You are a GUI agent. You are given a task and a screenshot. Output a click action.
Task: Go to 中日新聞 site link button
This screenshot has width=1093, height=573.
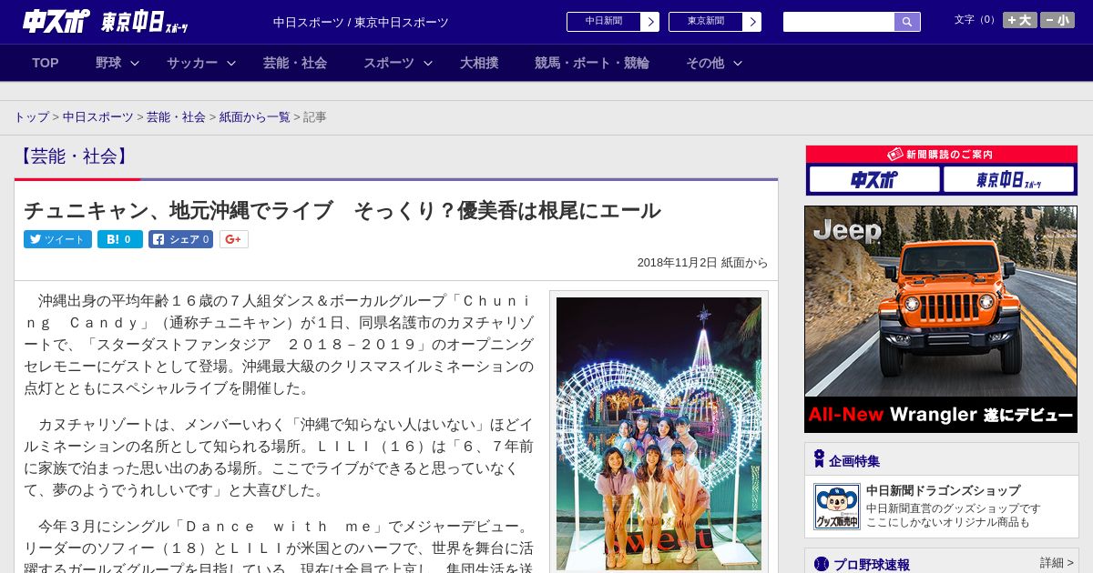[x=612, y=22]
